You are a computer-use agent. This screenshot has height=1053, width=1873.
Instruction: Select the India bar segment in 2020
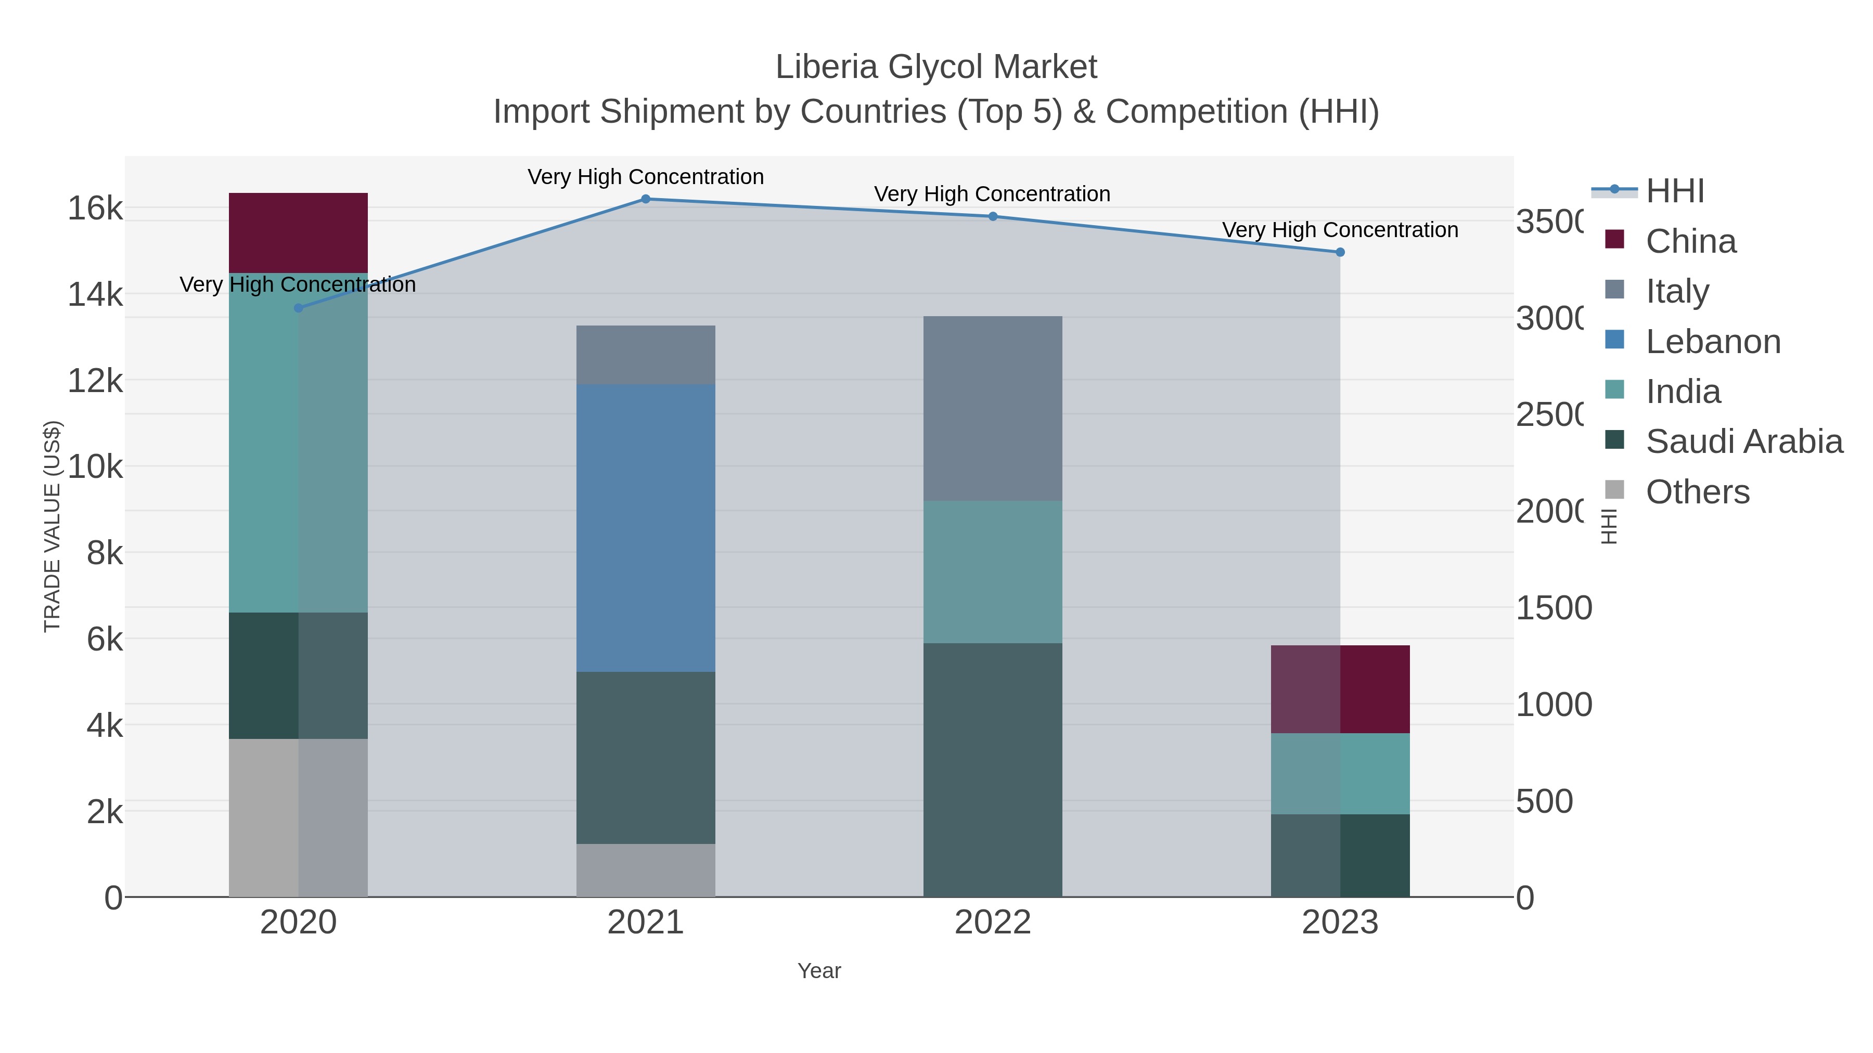pos(298,443)
